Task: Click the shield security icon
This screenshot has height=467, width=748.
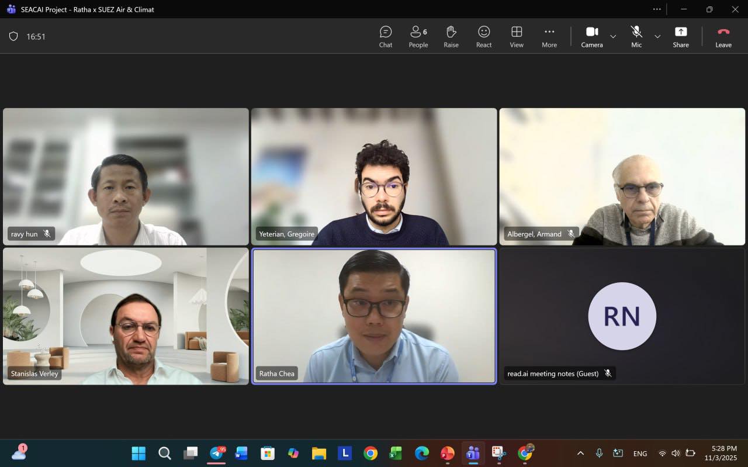Action: click(13, 36)
